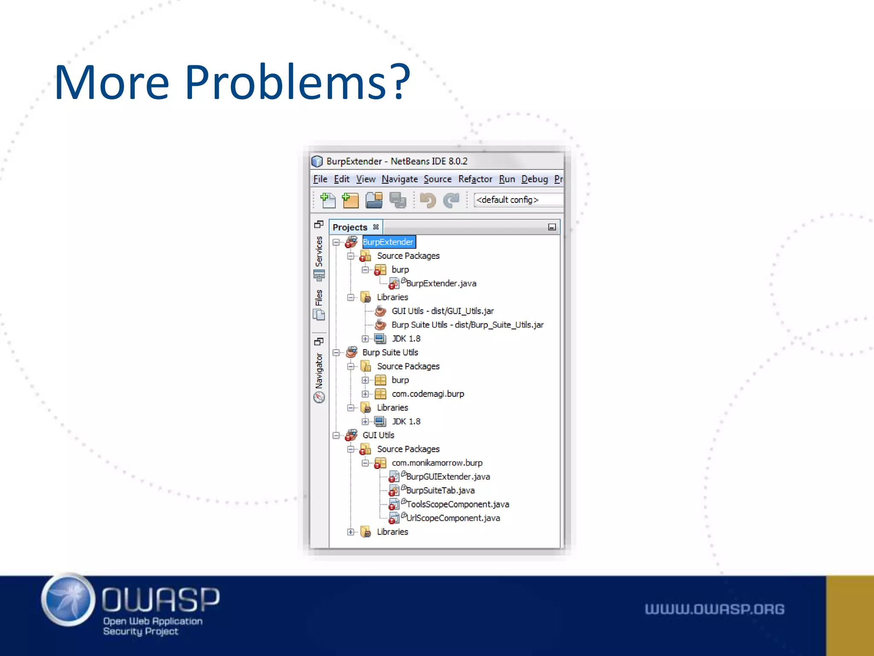Click the Burp Suite Utils project icon
874x656 pixels.
point(351,352)
